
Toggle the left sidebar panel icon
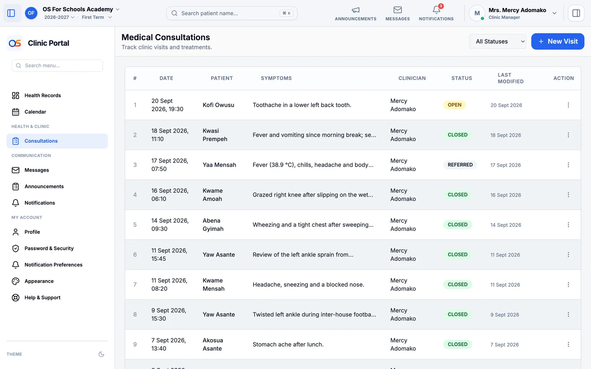[x=11, y=13]
